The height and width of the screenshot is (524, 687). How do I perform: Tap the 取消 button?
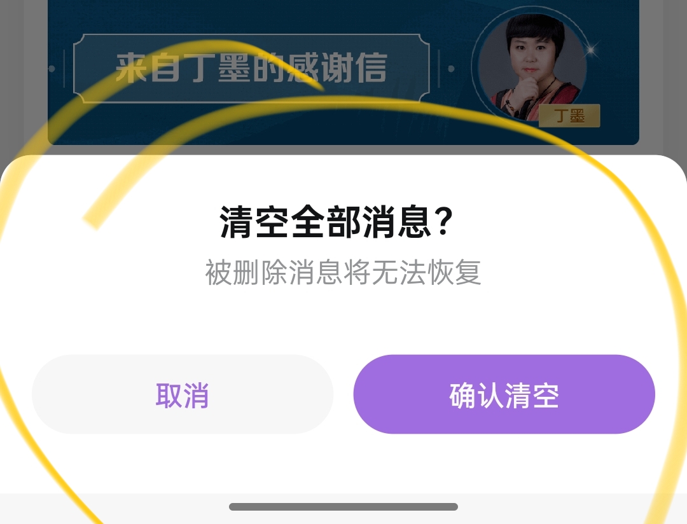click(x=183, y=394)
